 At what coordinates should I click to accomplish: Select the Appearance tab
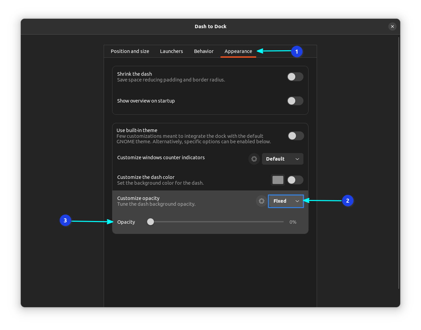click(238, 51)
